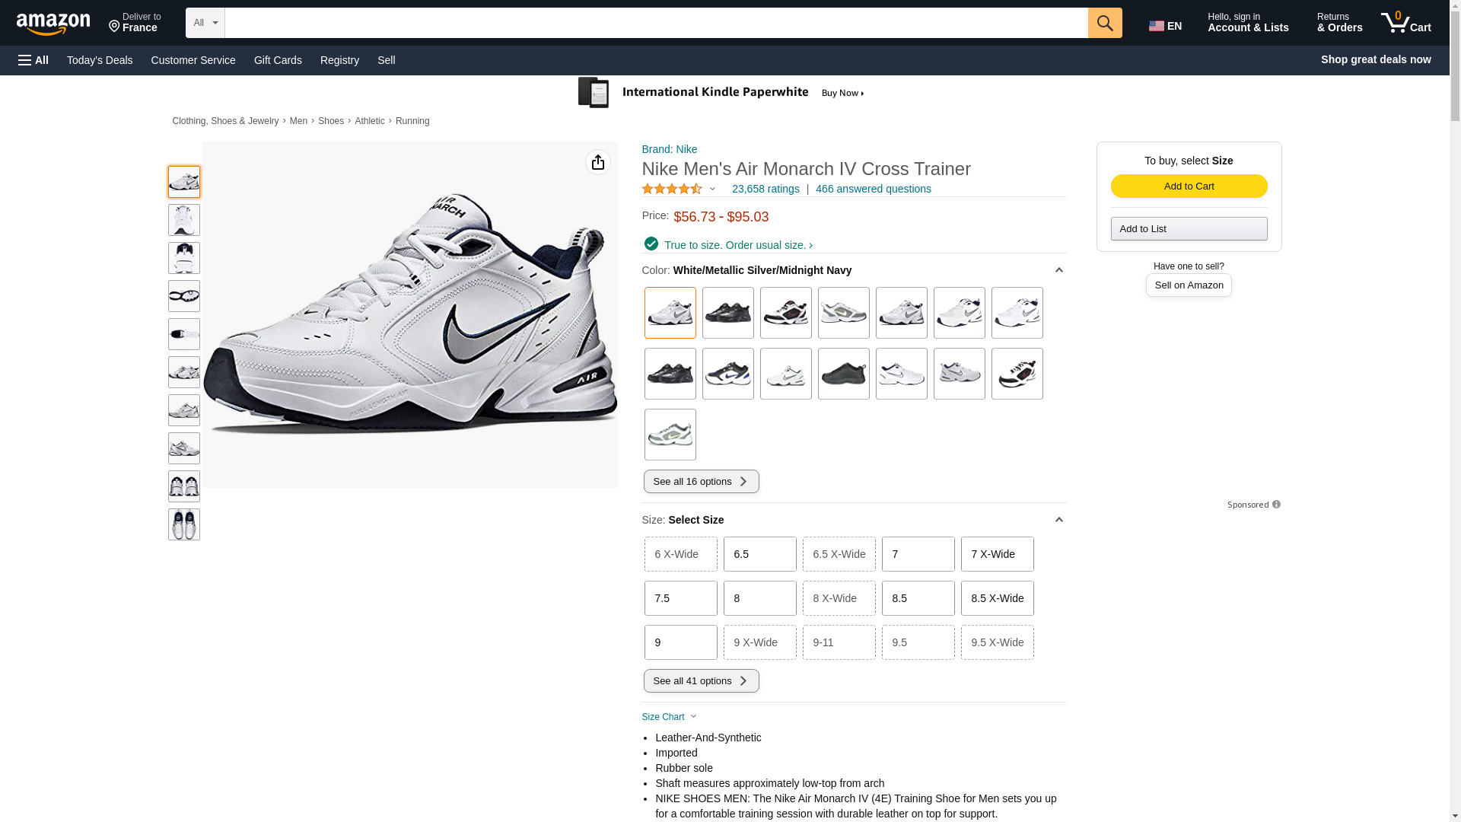Select size 6.5 option
The image size is (1461, 822).
(x=759, y=554)
